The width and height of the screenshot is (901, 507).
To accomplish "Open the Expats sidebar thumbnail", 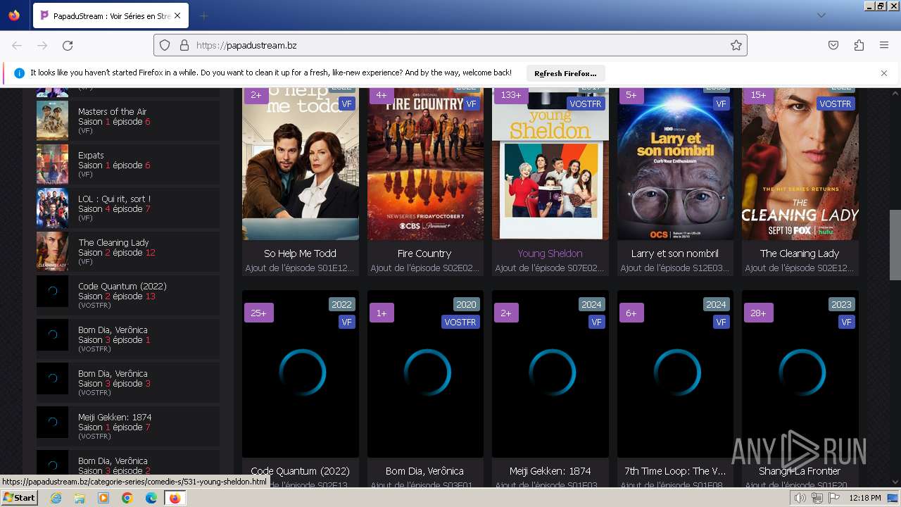I will pos(52,164).
